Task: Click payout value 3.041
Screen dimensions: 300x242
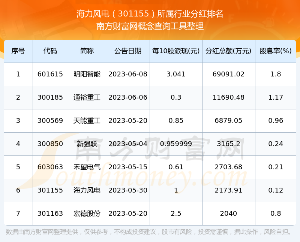Action: point(176,74)
